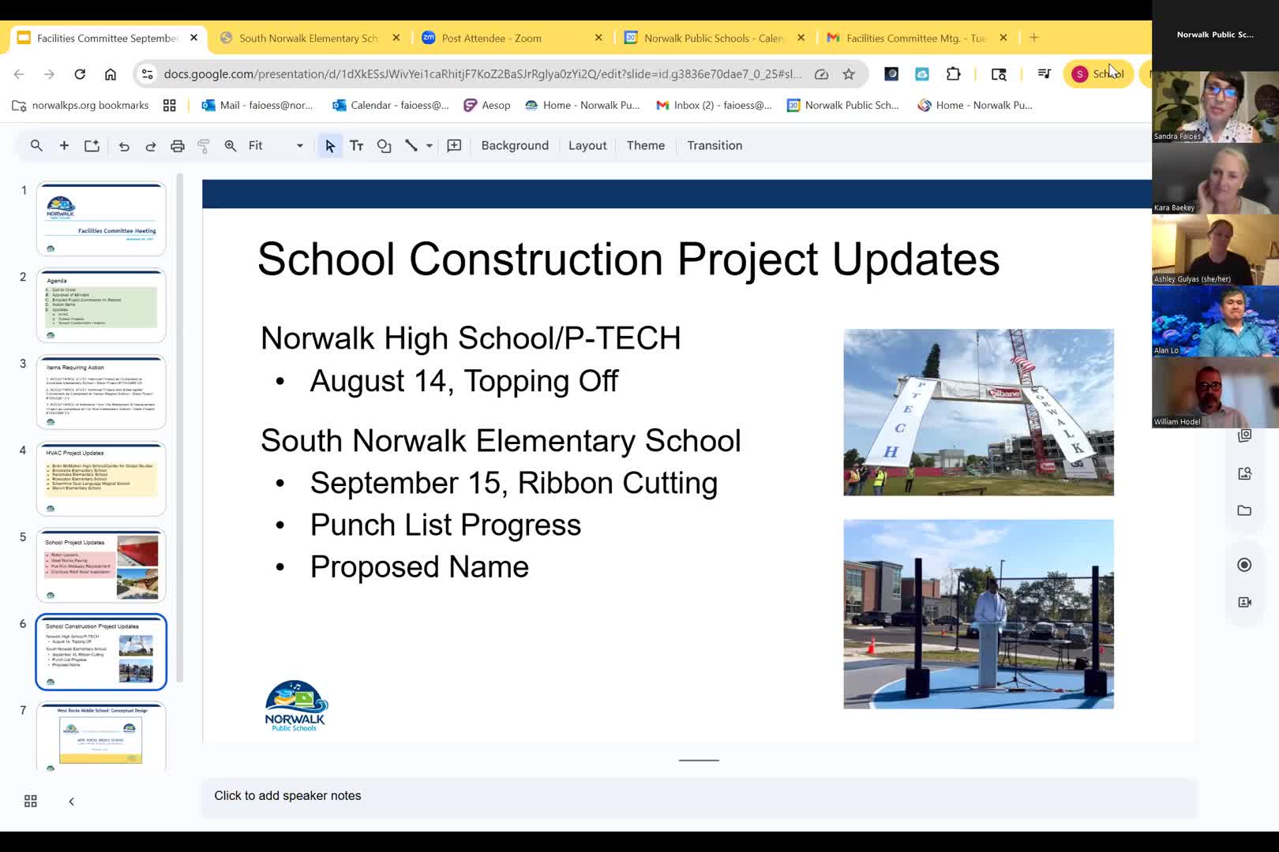Insert a comment
The height and width of the screenshot is (852, 1279).
pos(454,145)
